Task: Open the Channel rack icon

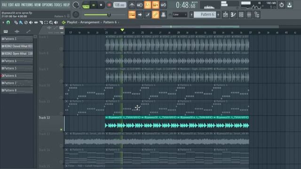Action: click(241, 15)
